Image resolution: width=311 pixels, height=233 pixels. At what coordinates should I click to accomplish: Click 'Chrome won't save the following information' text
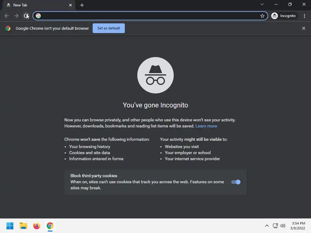(x=107, y=139)
